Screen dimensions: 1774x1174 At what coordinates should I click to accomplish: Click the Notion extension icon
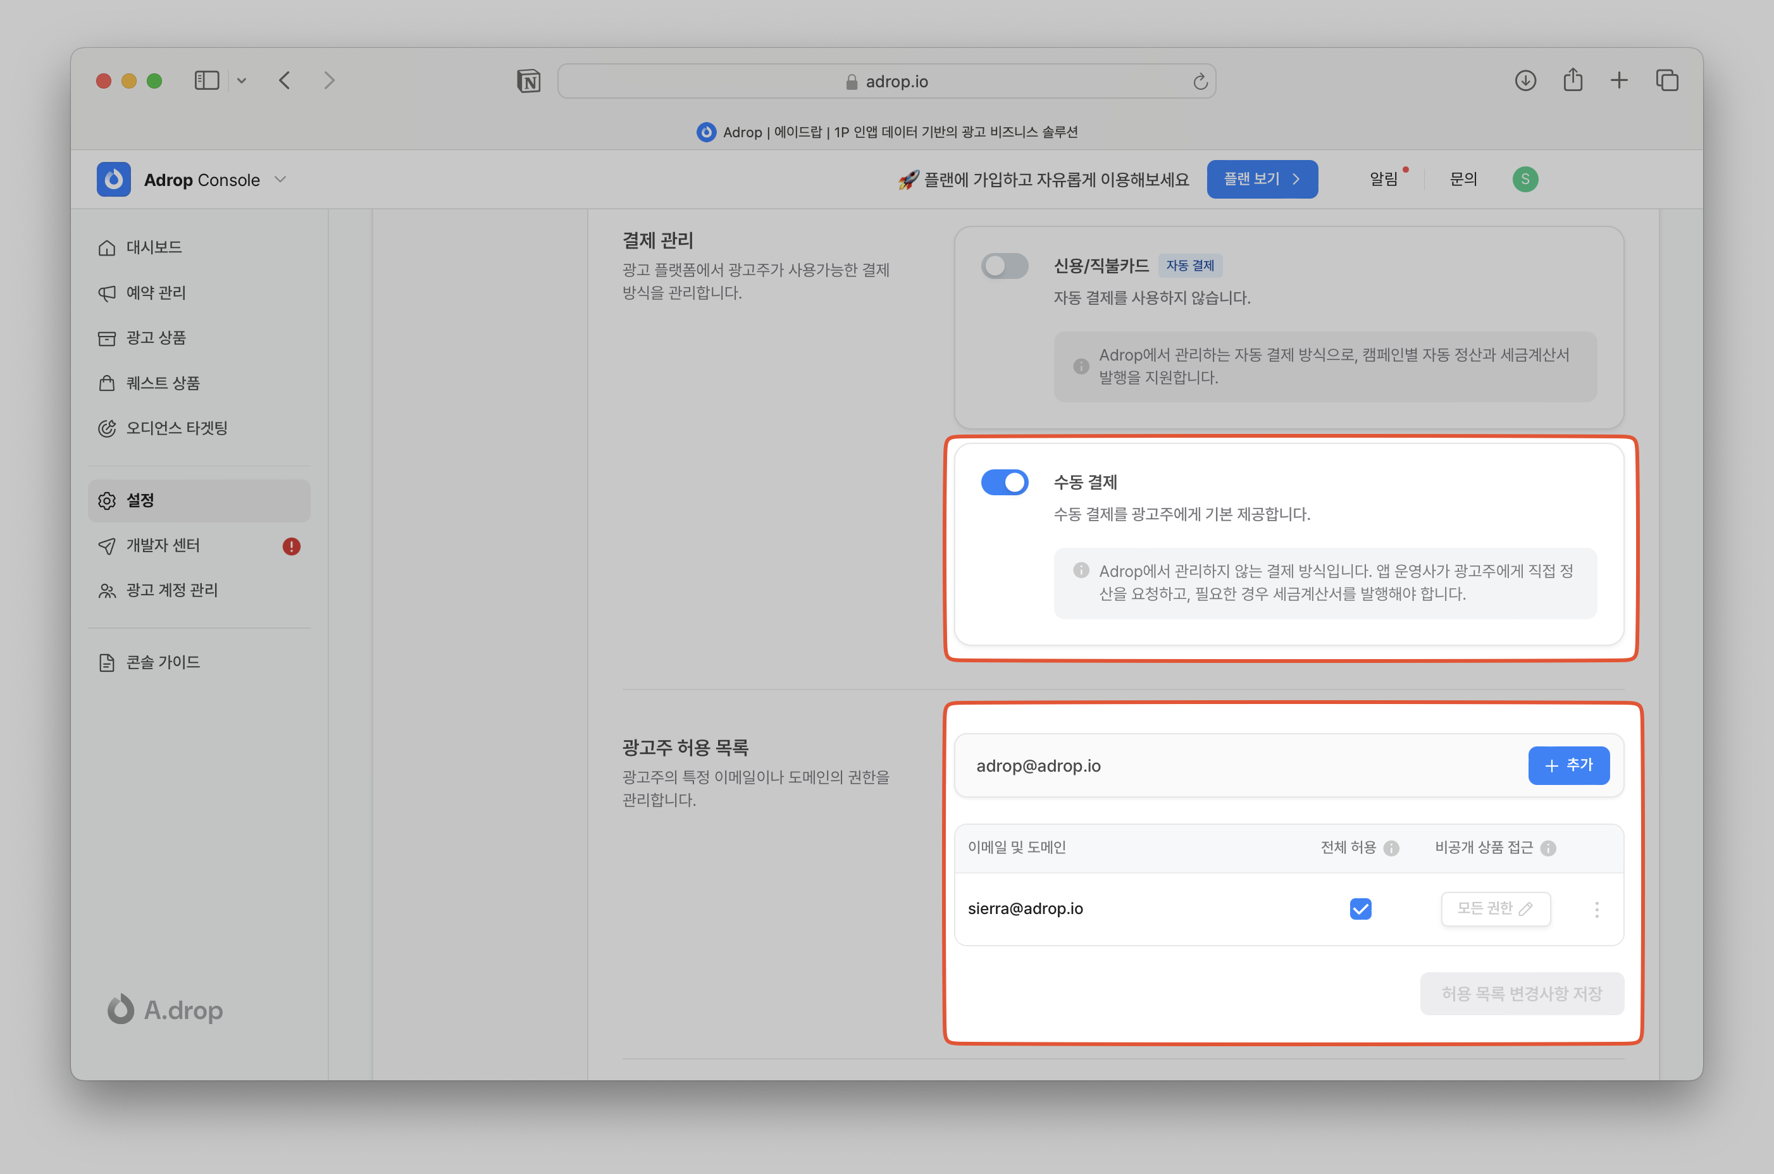(x=529, y=81)
